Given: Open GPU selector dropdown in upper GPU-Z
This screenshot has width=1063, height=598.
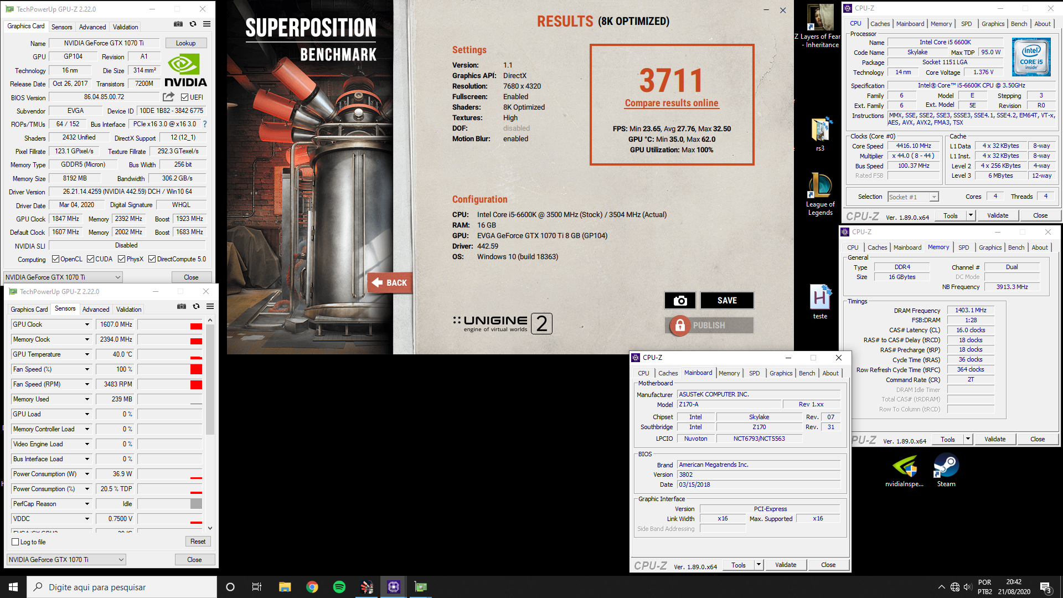Looking at the screenshot, I should (63, 277).
